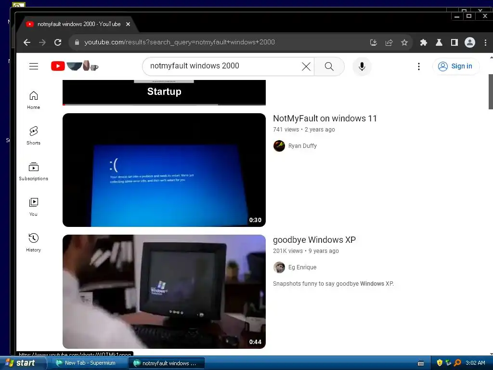Open the Startup video thumbnail
This screenshot has height=370, width=493.
[164, 92]
